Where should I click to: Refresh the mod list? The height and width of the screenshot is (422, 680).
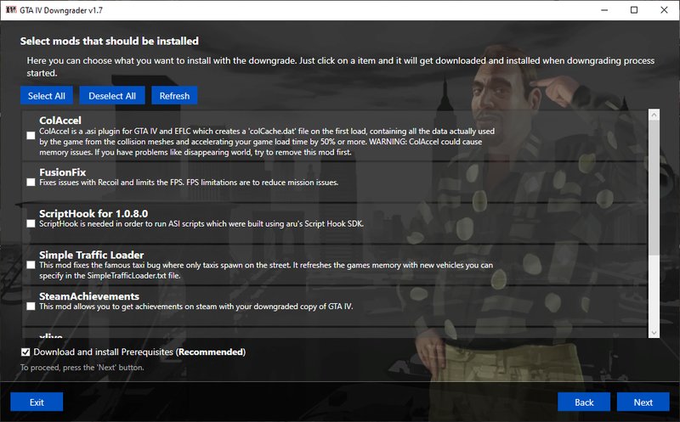click(174, 96)
